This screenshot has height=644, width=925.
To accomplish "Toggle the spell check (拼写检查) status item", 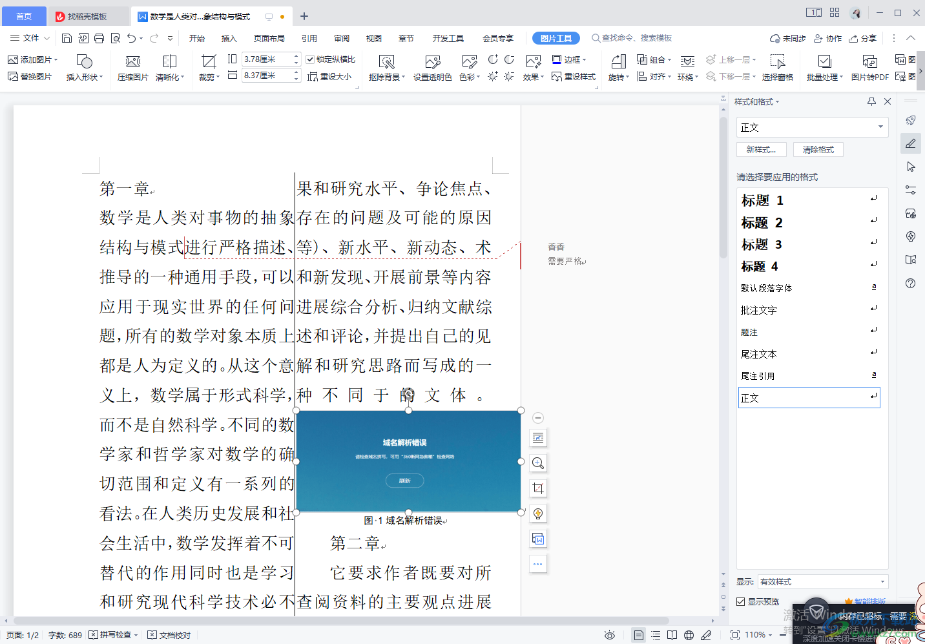I will point(113,635).
